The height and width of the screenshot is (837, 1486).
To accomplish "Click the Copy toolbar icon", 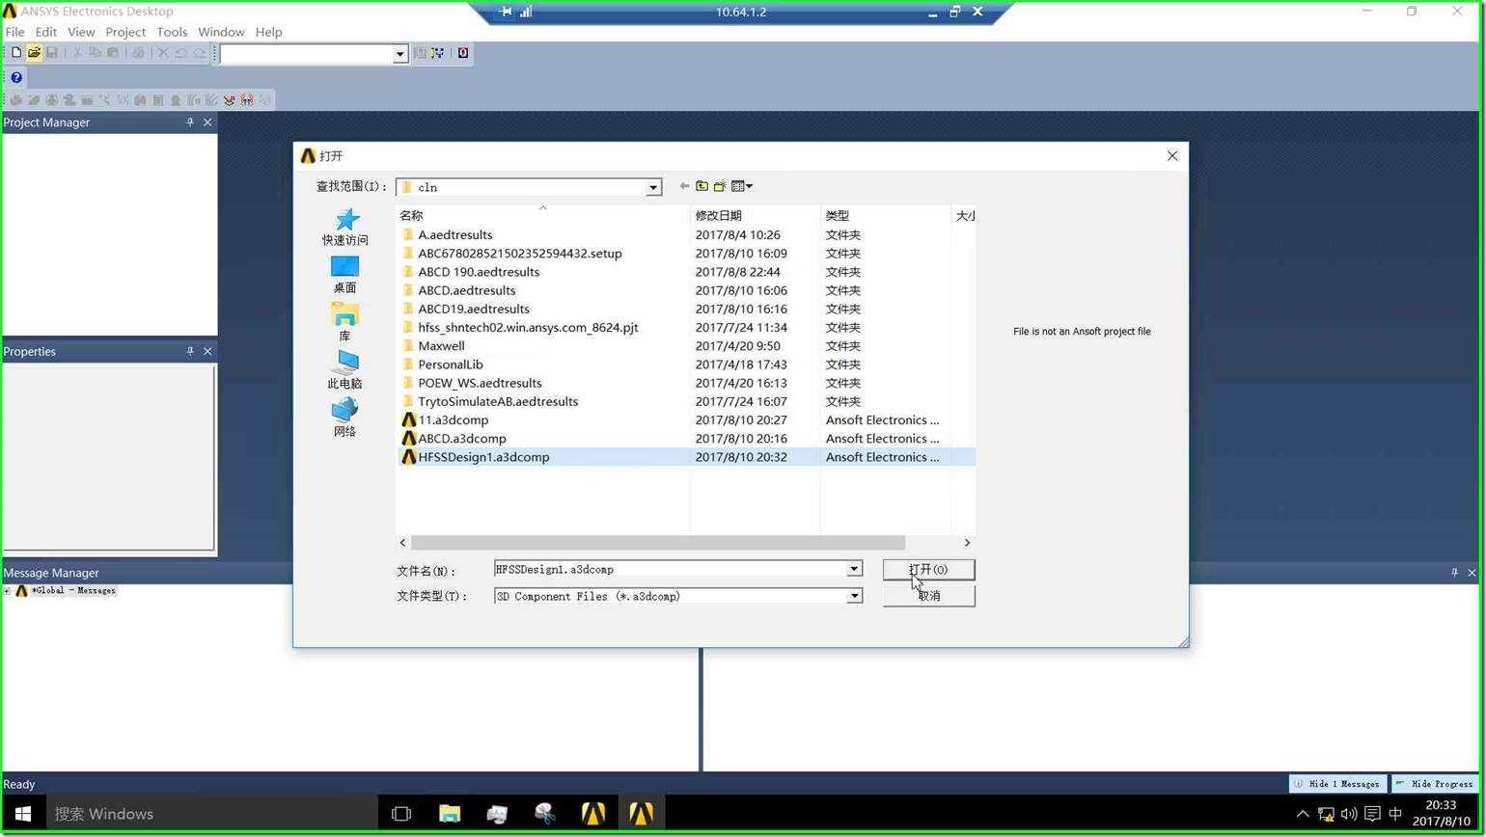I will pos(95,53).
